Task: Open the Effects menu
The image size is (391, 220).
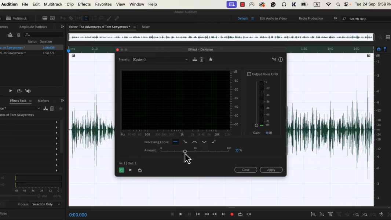Action: pyautogui.click(x=84, y=4)
